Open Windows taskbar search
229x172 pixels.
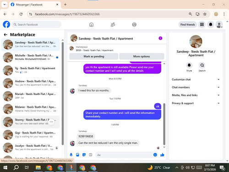pos(16,167)
